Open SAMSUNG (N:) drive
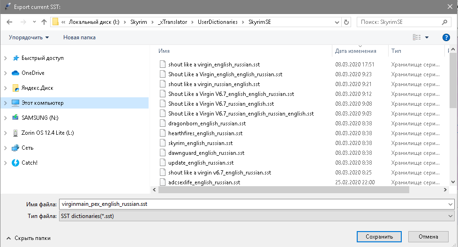 click(x=40, y=118)
